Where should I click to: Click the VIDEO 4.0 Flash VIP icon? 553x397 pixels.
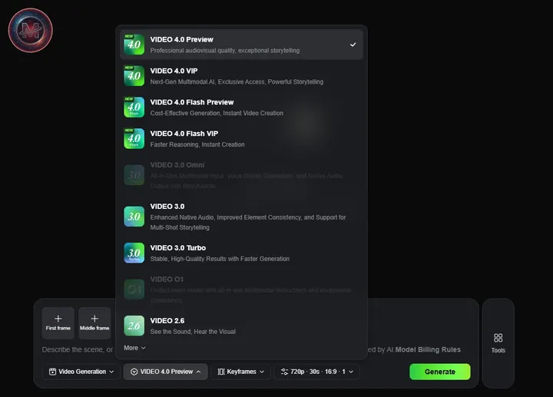point(134,138)
